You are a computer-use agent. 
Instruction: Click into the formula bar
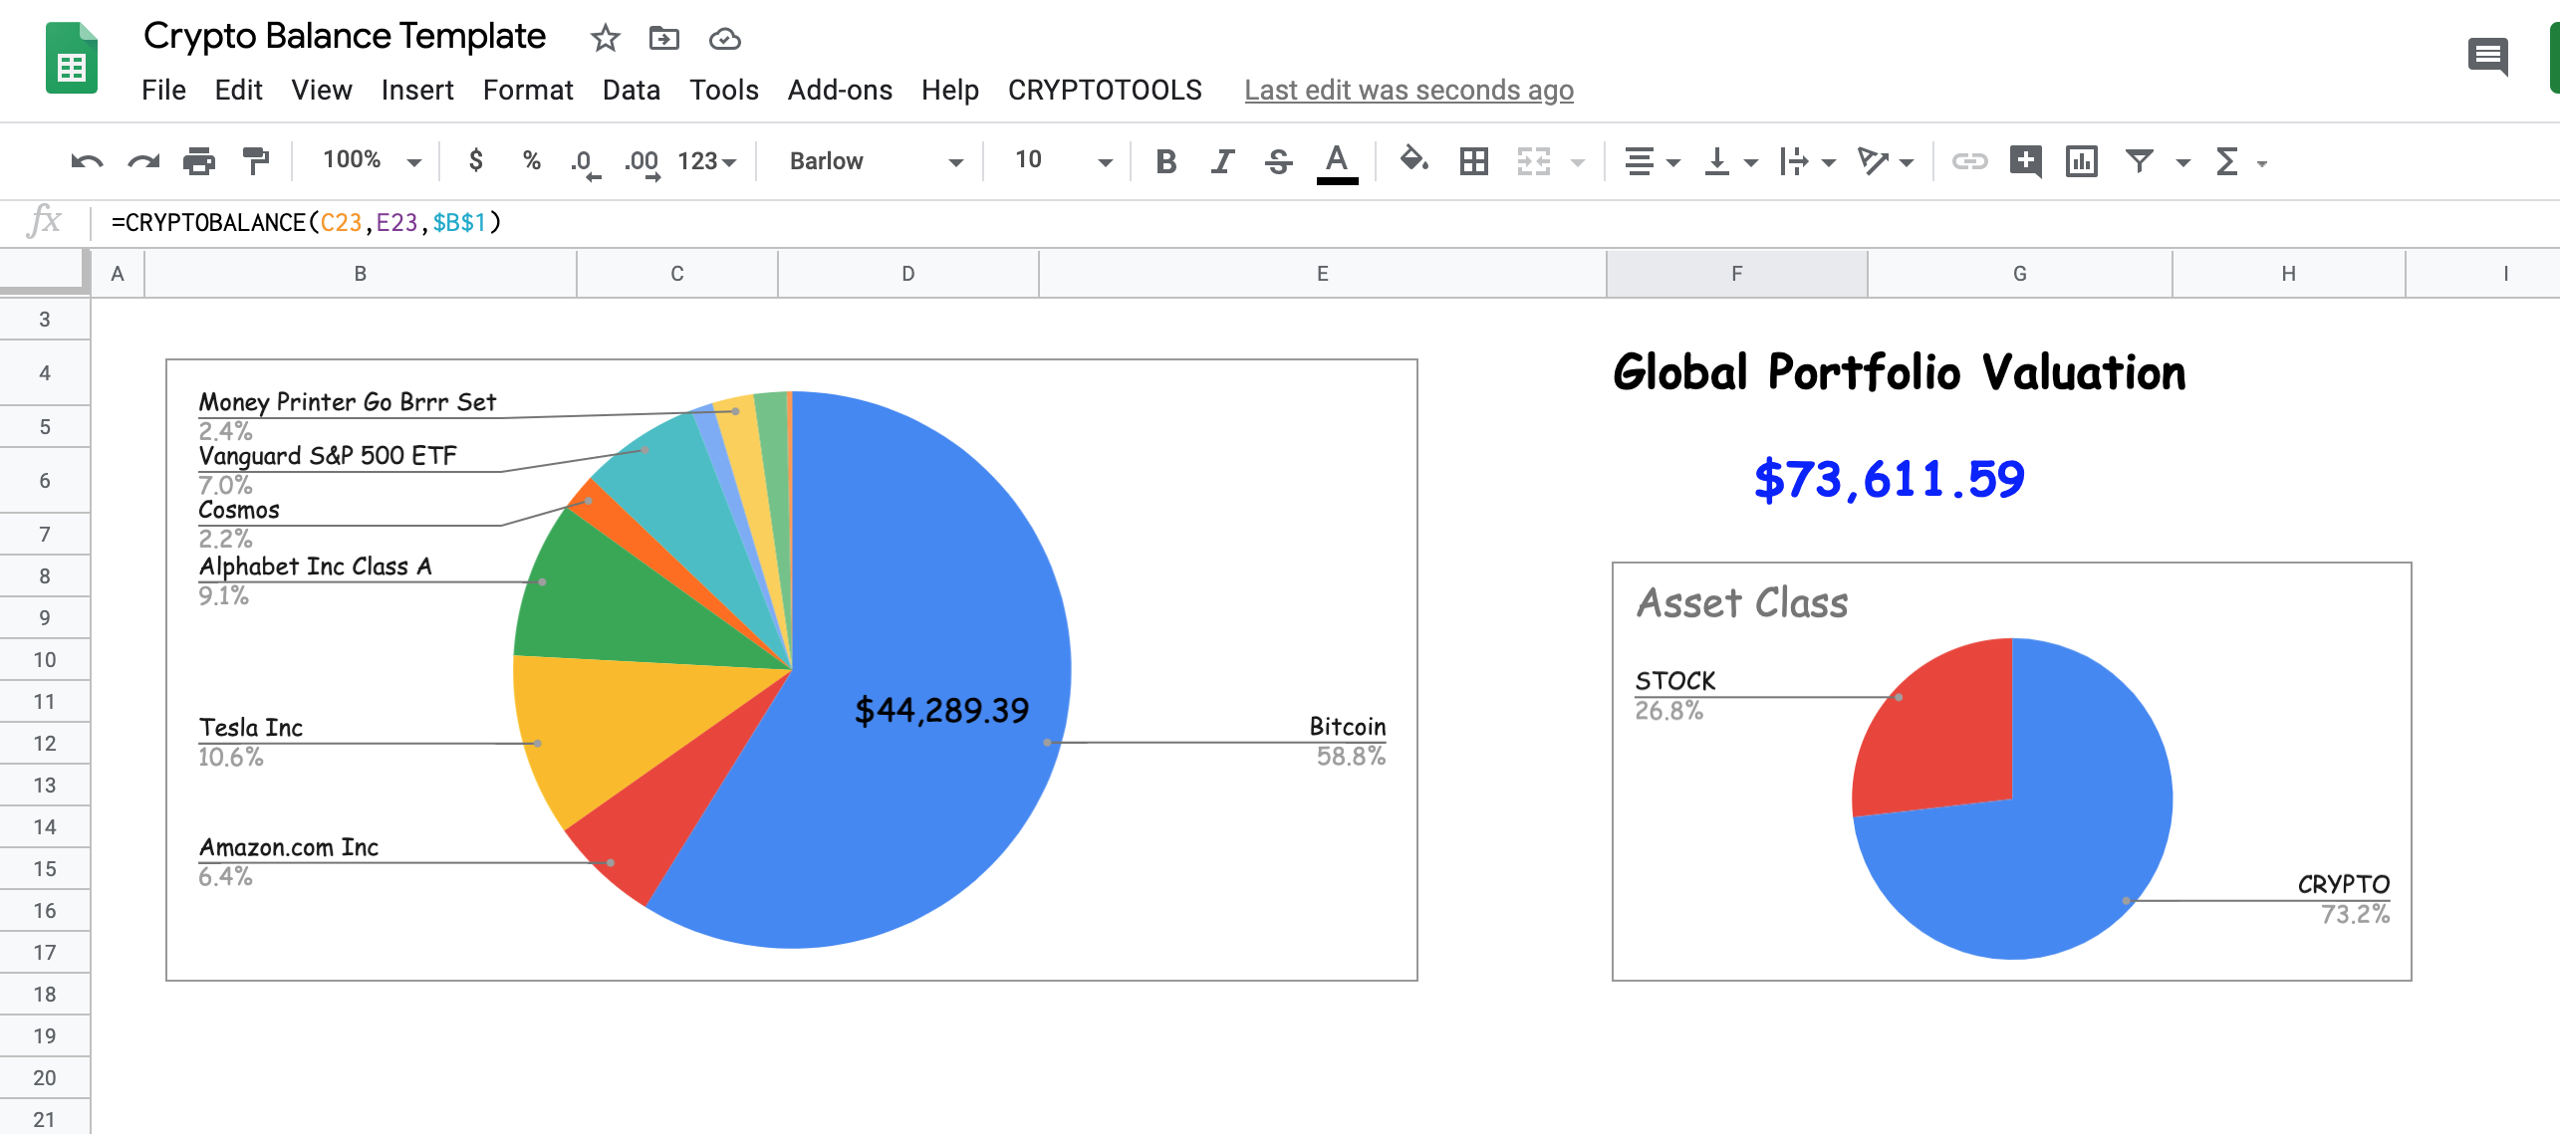point(1325,222)
